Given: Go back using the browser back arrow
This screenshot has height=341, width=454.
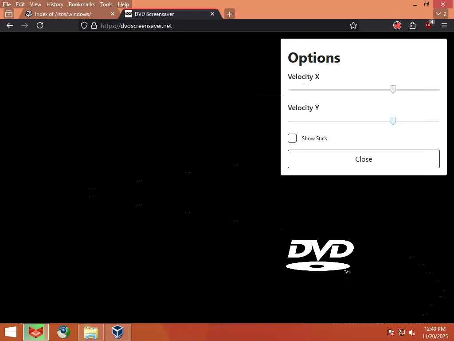Looking at the screenshot, I should click(x=10, y=25).
